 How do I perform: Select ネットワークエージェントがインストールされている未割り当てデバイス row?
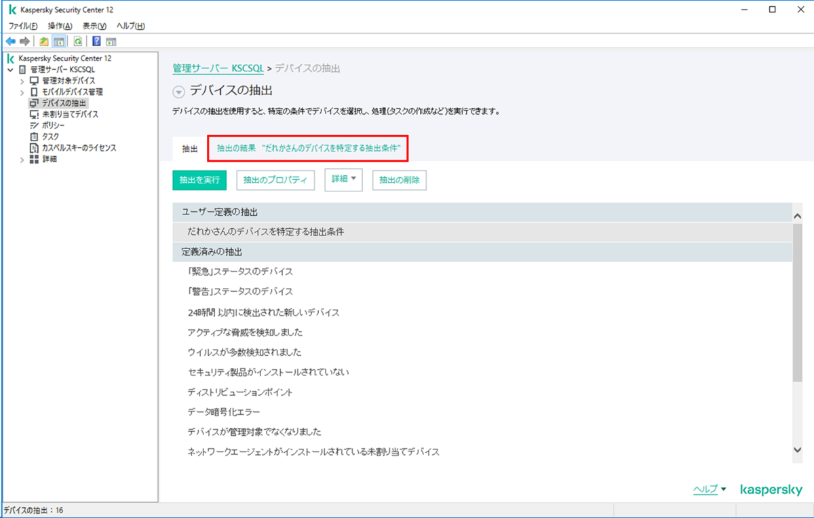(482, 451)
